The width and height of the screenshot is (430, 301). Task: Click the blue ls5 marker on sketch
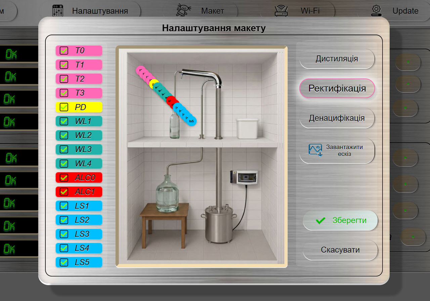click(191, 121)
